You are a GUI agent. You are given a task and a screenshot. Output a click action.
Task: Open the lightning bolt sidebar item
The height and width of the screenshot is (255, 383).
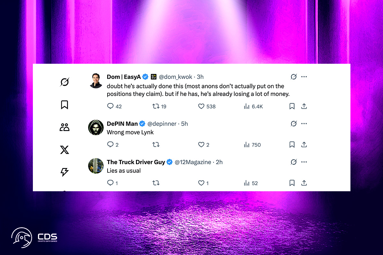click(64, 172)
